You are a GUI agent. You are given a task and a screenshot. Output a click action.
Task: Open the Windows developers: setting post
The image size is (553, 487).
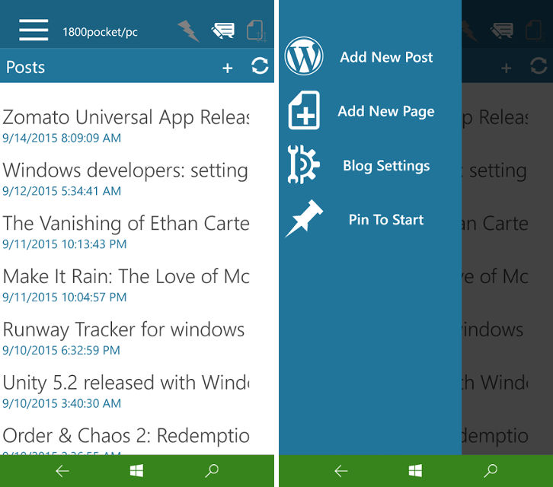pos(125,170)
